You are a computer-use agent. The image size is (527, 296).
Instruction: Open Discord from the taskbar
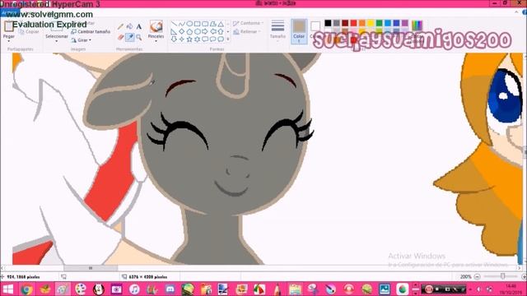tap(170, 289)
